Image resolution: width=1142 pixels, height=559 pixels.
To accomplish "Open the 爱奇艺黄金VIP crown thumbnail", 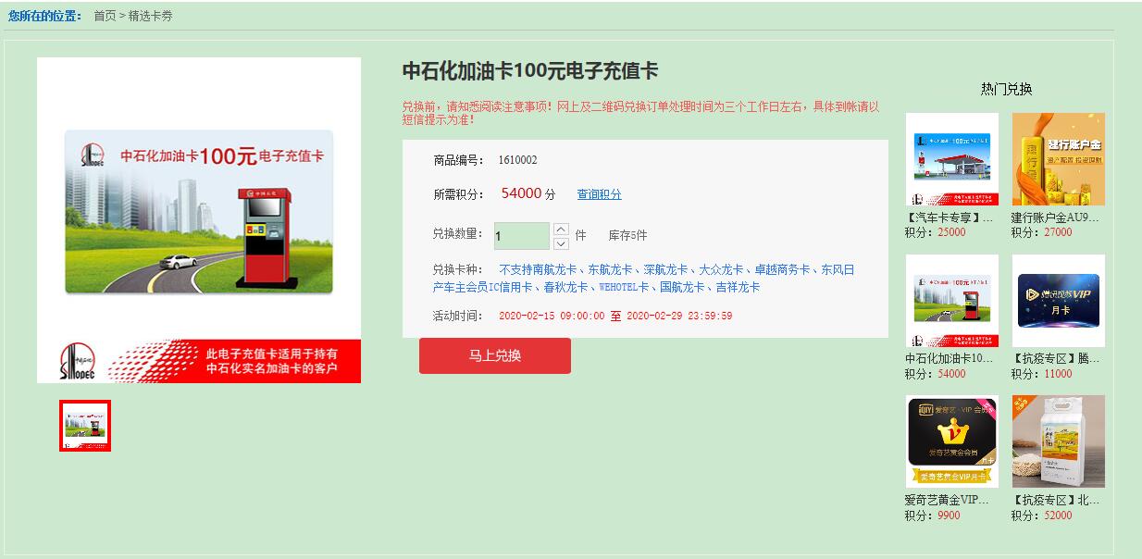I will (x=952, y=441).
